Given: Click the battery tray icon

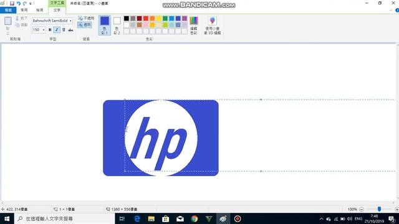Looking at the screenshot, I should click(342, 218).
